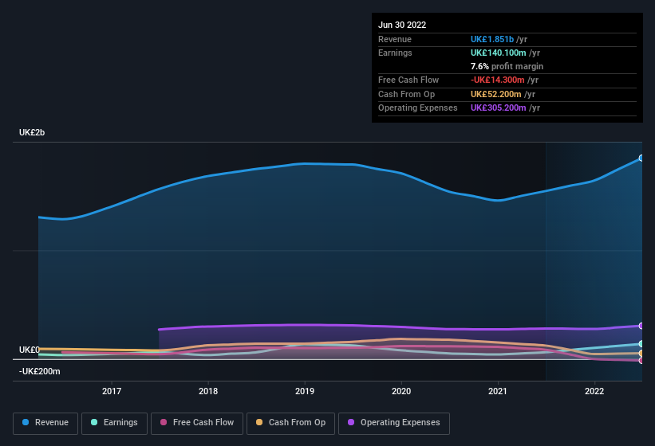This screenshot has width=655, height=446.
Task: Click the Operating Expenses label in tooltip
Action: 418,108
